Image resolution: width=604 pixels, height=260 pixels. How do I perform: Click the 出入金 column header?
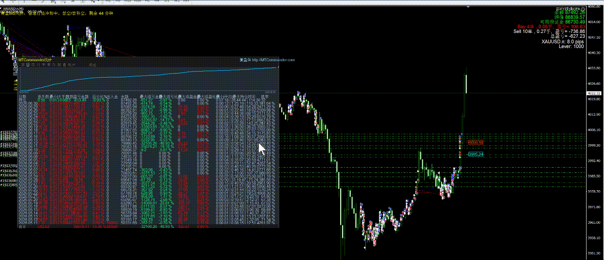click(112, 96)
